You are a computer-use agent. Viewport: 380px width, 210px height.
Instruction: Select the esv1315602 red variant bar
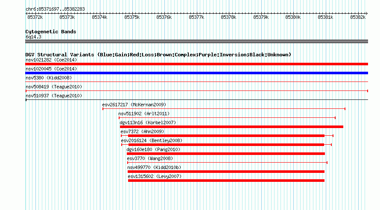(226, 181)
